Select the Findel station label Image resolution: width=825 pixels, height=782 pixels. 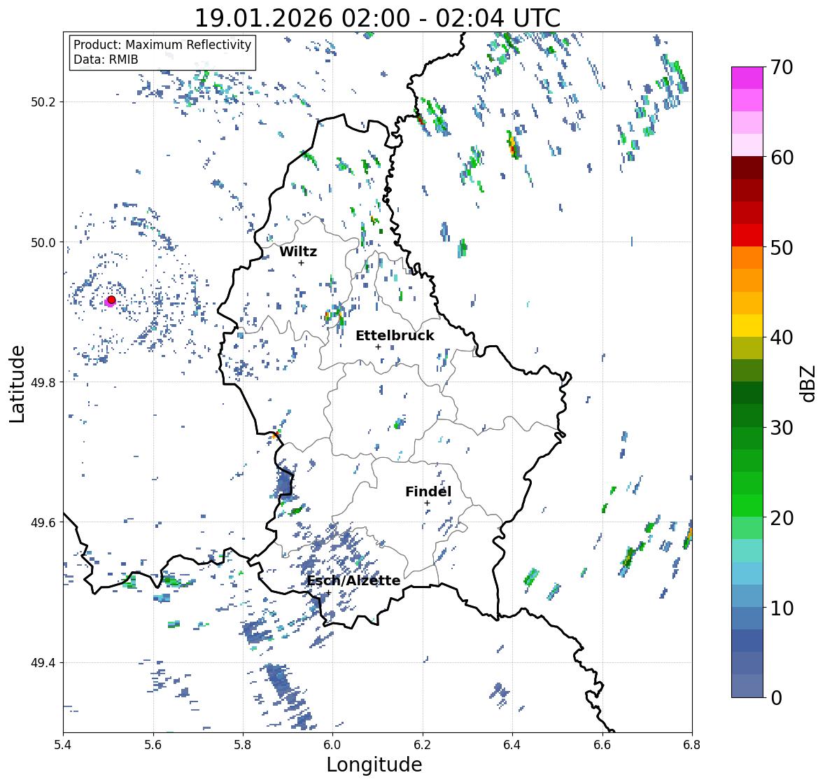pos(428,491)
